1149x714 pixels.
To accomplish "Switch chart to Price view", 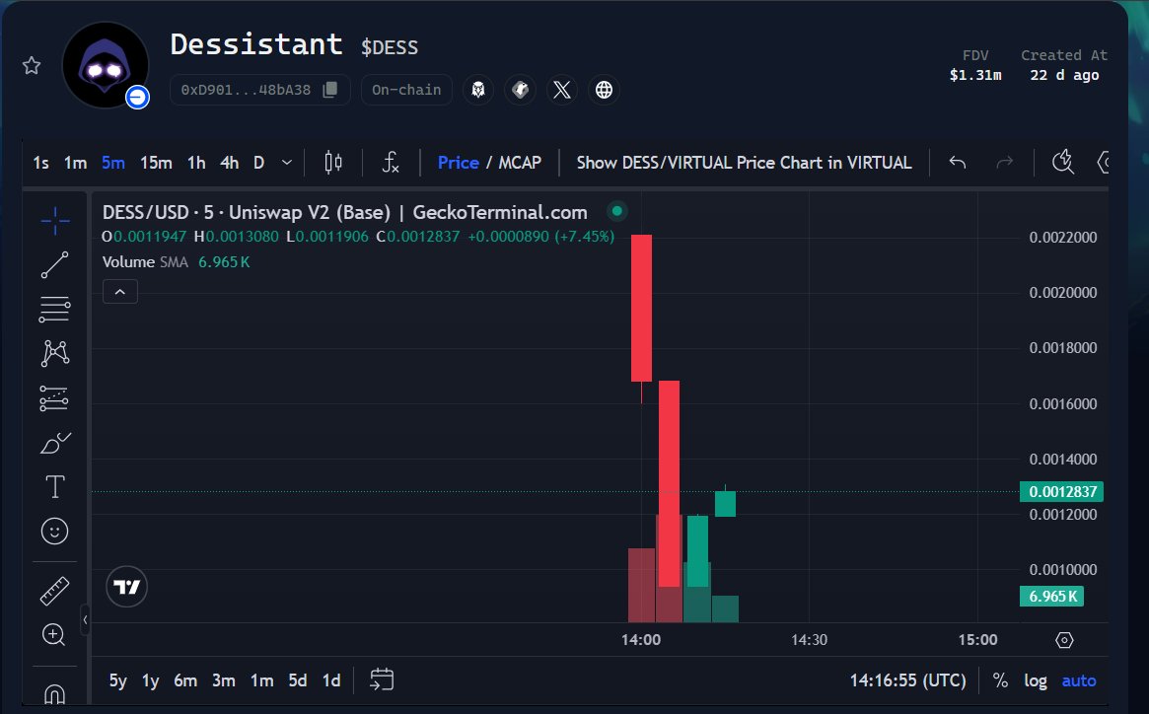I will [x=458, y=162].
